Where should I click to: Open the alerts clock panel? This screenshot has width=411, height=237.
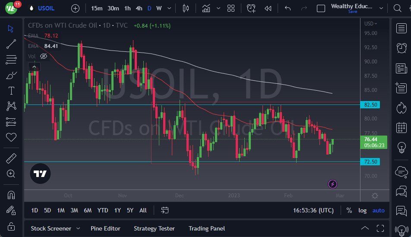402,48
